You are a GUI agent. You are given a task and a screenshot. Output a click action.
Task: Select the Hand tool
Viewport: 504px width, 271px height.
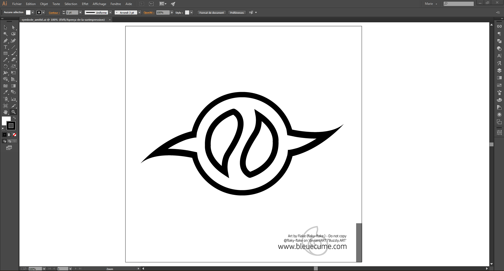tap(6, 112)
